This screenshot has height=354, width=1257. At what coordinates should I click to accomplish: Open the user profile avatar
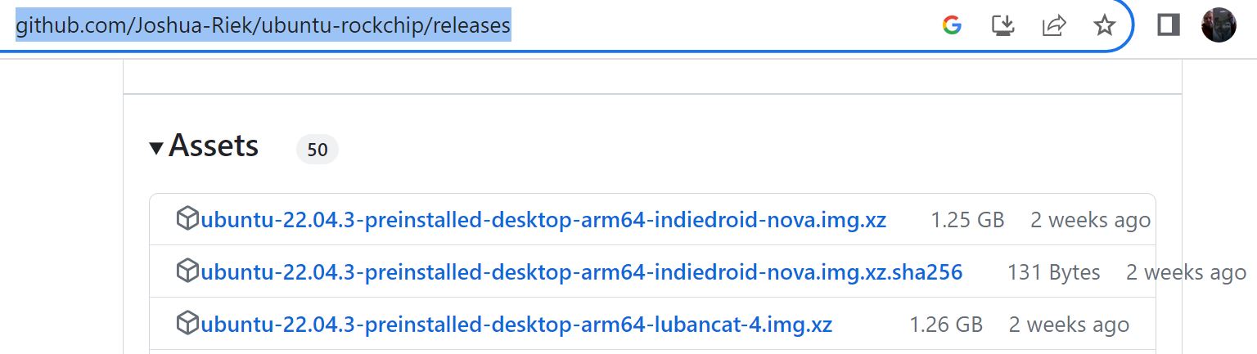point(1219,26)
